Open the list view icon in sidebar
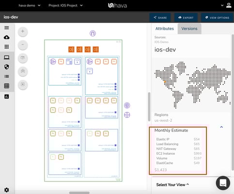The height and width of the screenshot is (194, 234). (x=7, y=76)
